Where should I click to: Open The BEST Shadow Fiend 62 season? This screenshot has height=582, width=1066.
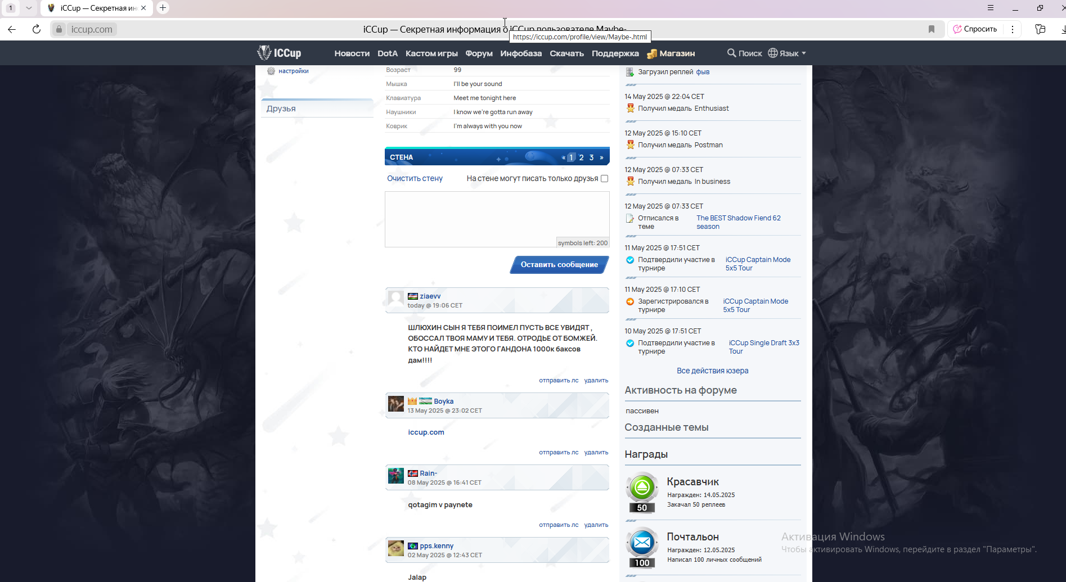pyautogui.click(x=738, y=222)
